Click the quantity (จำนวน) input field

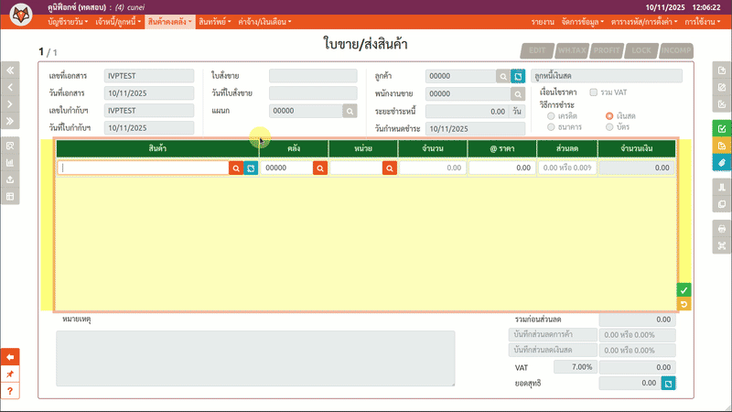coord(432,168)
